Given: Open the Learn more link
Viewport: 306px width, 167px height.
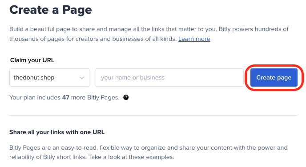Looking at the screenshot, I should pos(194,39).
